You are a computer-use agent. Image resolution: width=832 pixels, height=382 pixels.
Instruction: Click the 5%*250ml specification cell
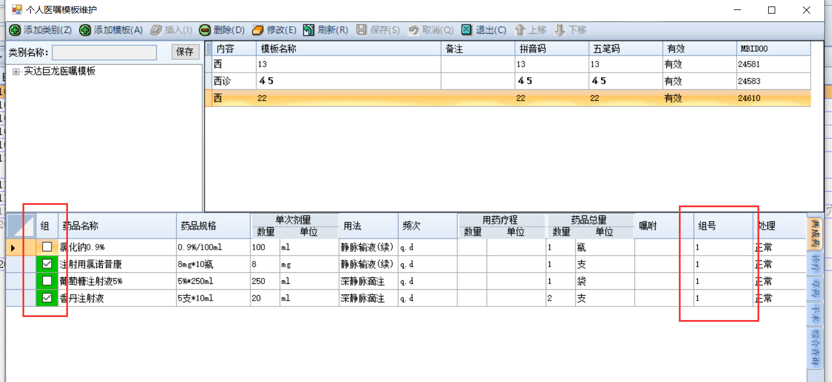click(213, 281)
